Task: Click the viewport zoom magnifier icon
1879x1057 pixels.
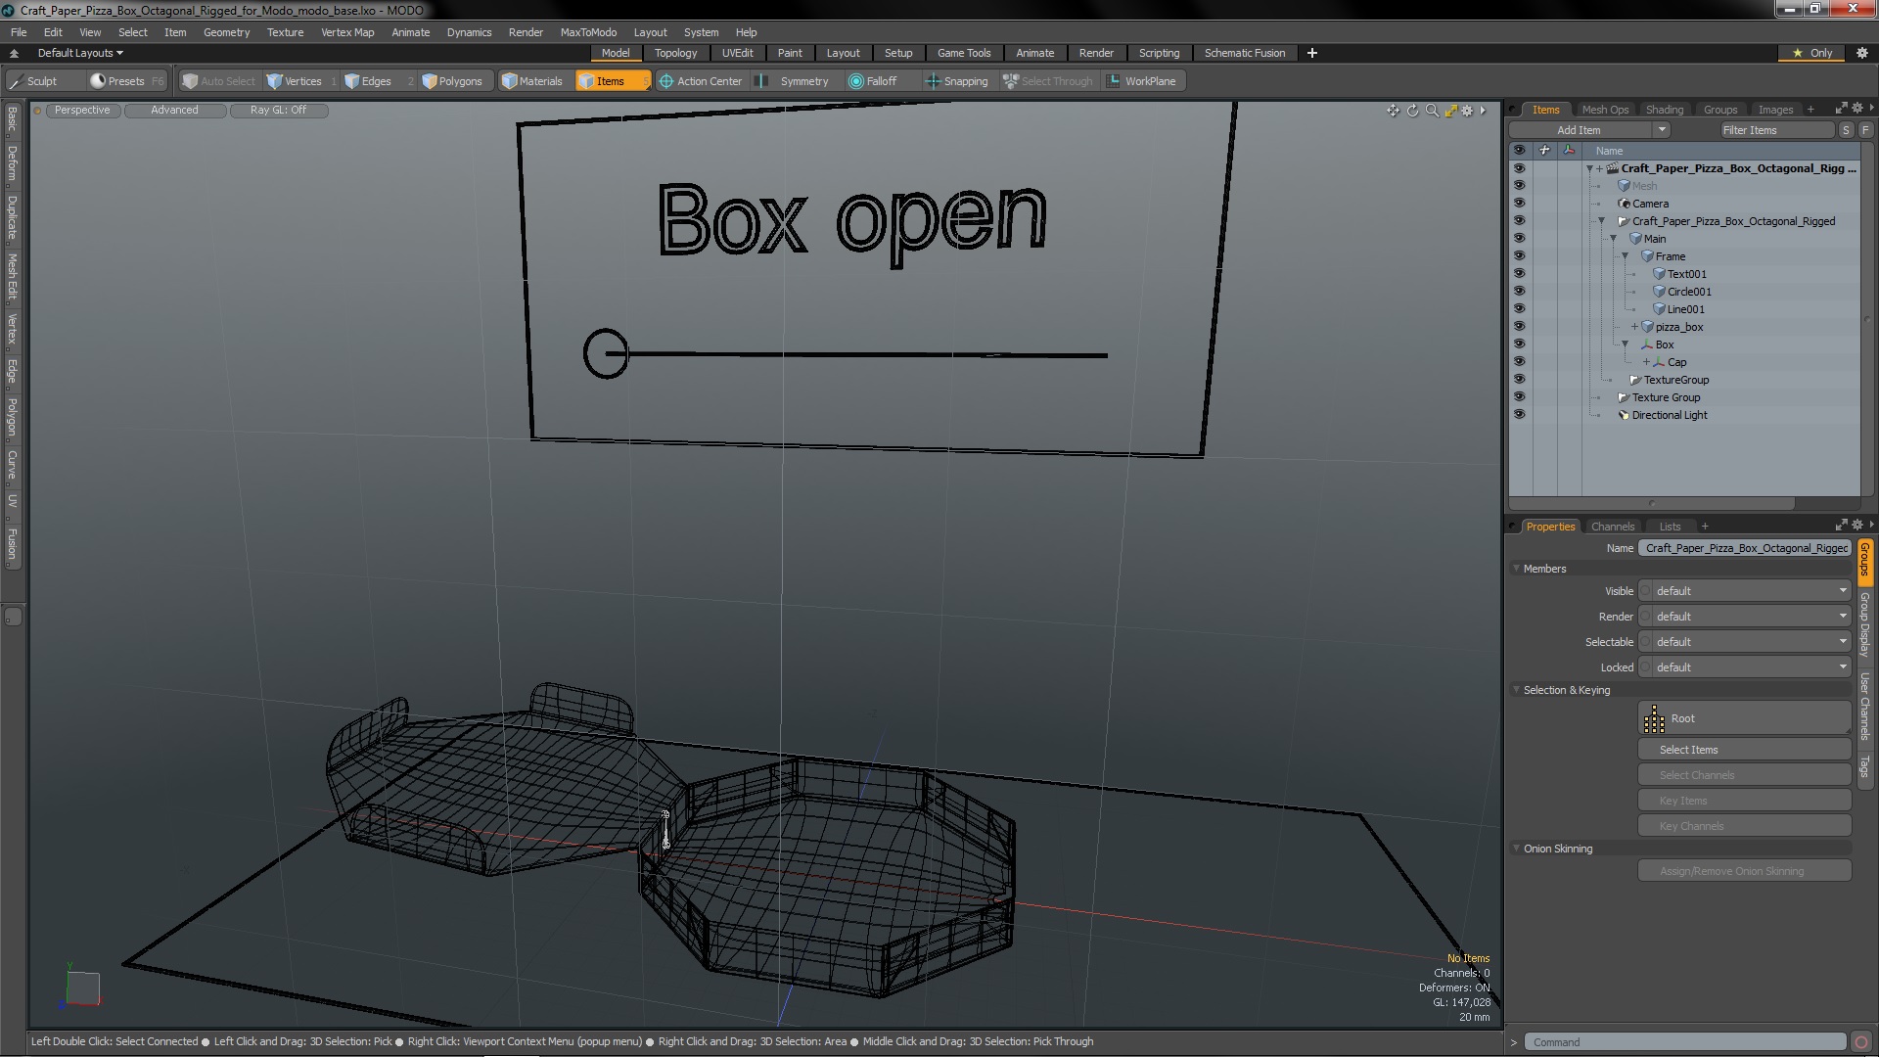Action: coord(1432,111)
